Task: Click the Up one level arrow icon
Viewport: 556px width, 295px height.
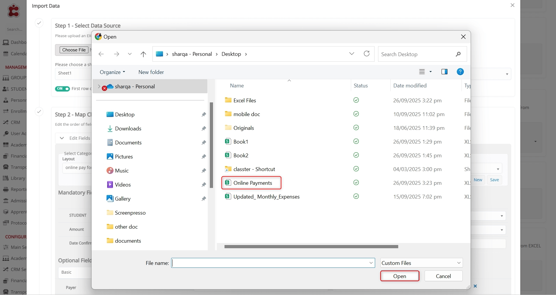Action: [x=143, y=54]
